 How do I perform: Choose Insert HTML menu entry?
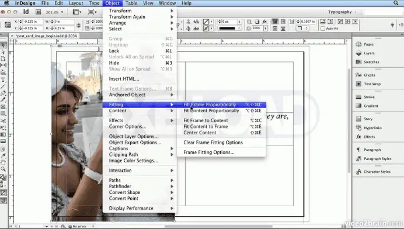click(140, 79)
